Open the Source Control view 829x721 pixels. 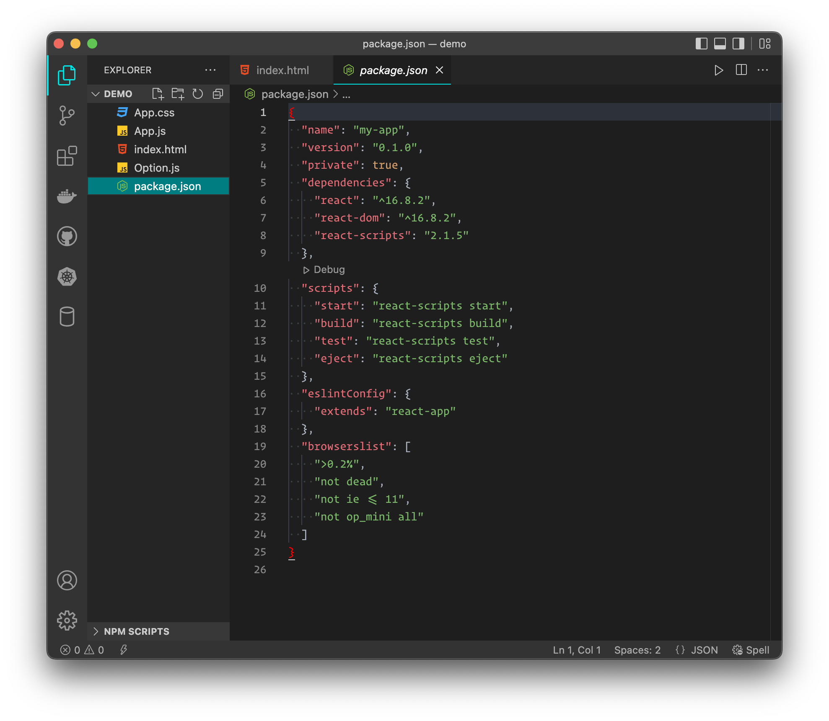click(x=67, y=116)
